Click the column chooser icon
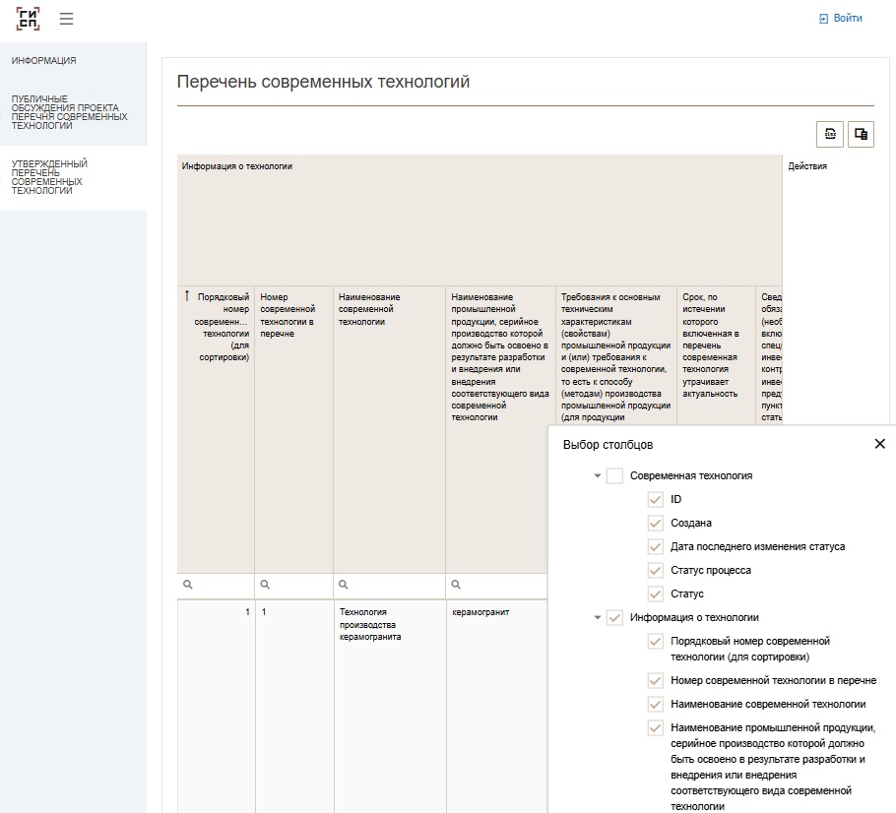Image resolution: width=896 pixels, height=813 pixels. [x=861, y=135]
